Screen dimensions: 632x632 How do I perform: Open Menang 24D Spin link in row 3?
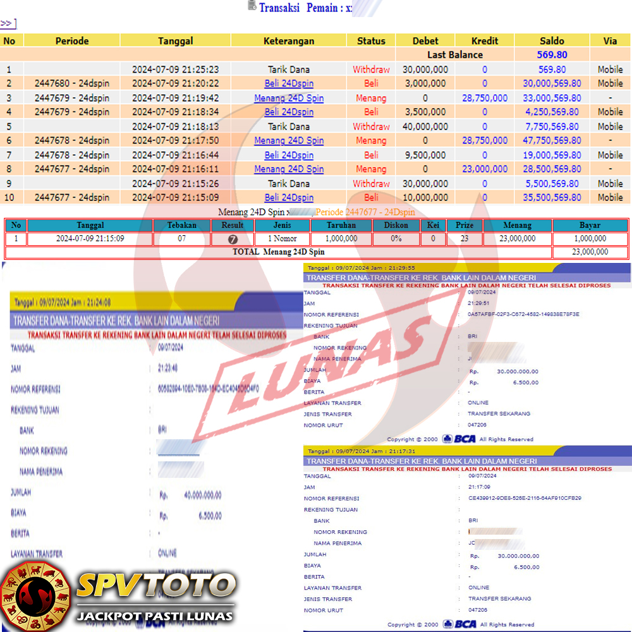289,98
